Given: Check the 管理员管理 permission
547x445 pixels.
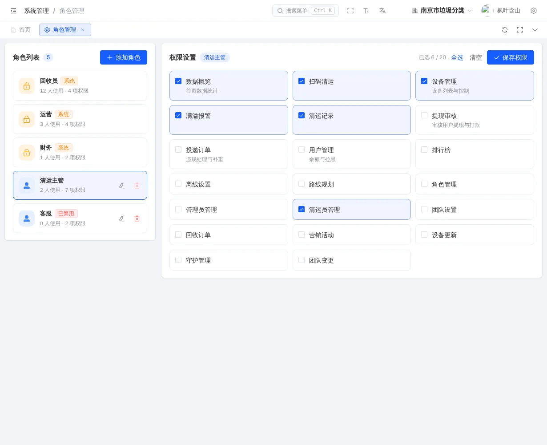Looking at the screenshot, I should [x=178, y=209].
